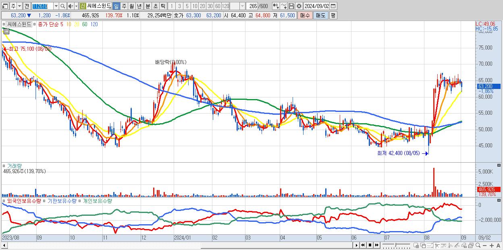Click fast-forward button in bottom controls

[376, 245]
